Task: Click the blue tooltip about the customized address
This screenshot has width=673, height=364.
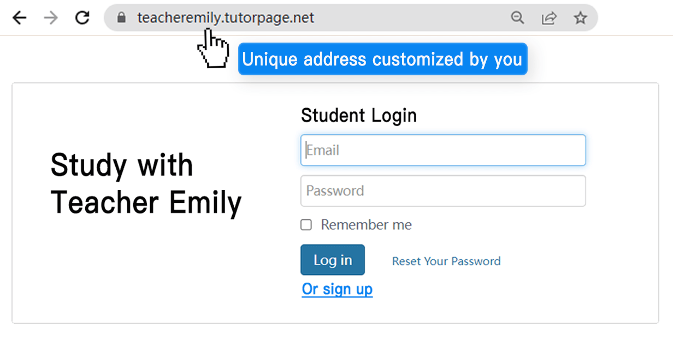Action: (x=382, y=59)
